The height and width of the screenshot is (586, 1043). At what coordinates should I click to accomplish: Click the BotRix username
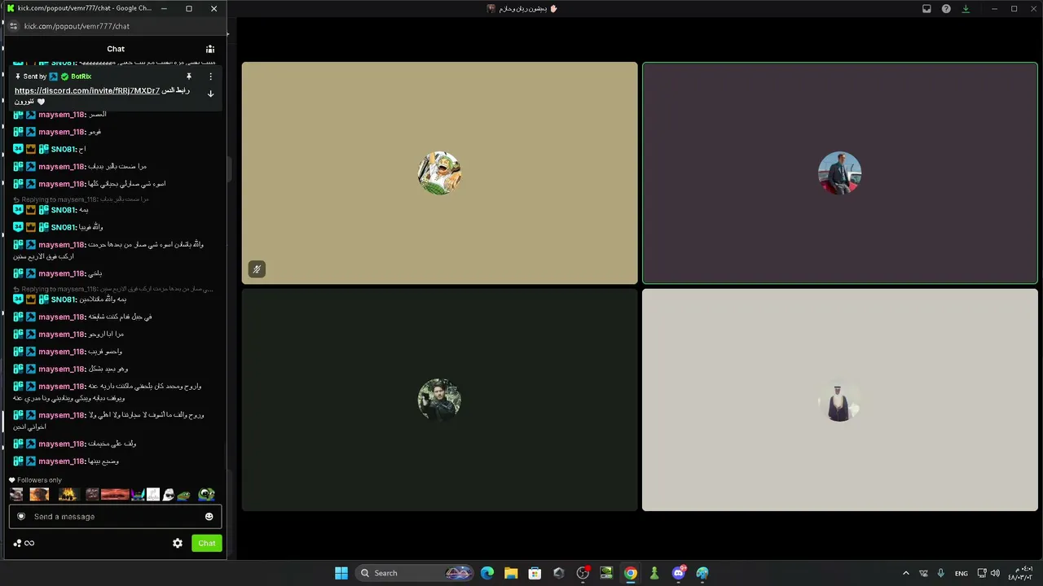pos(81,77)
